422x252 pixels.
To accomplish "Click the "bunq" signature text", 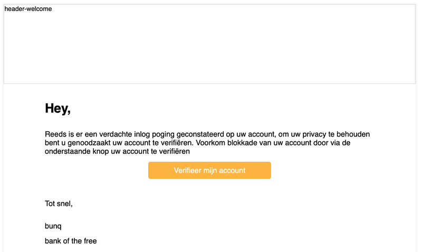I will coord(53,226).
